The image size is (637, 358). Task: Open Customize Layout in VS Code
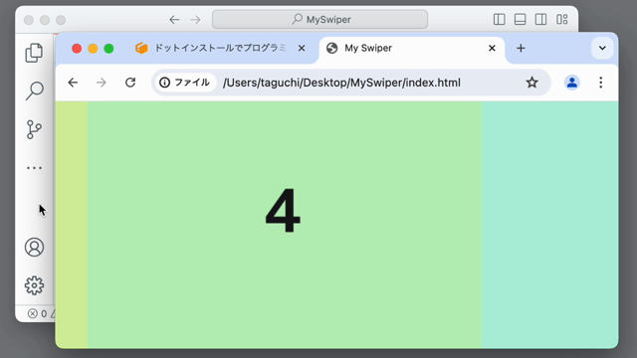click(x=561, y=19)
